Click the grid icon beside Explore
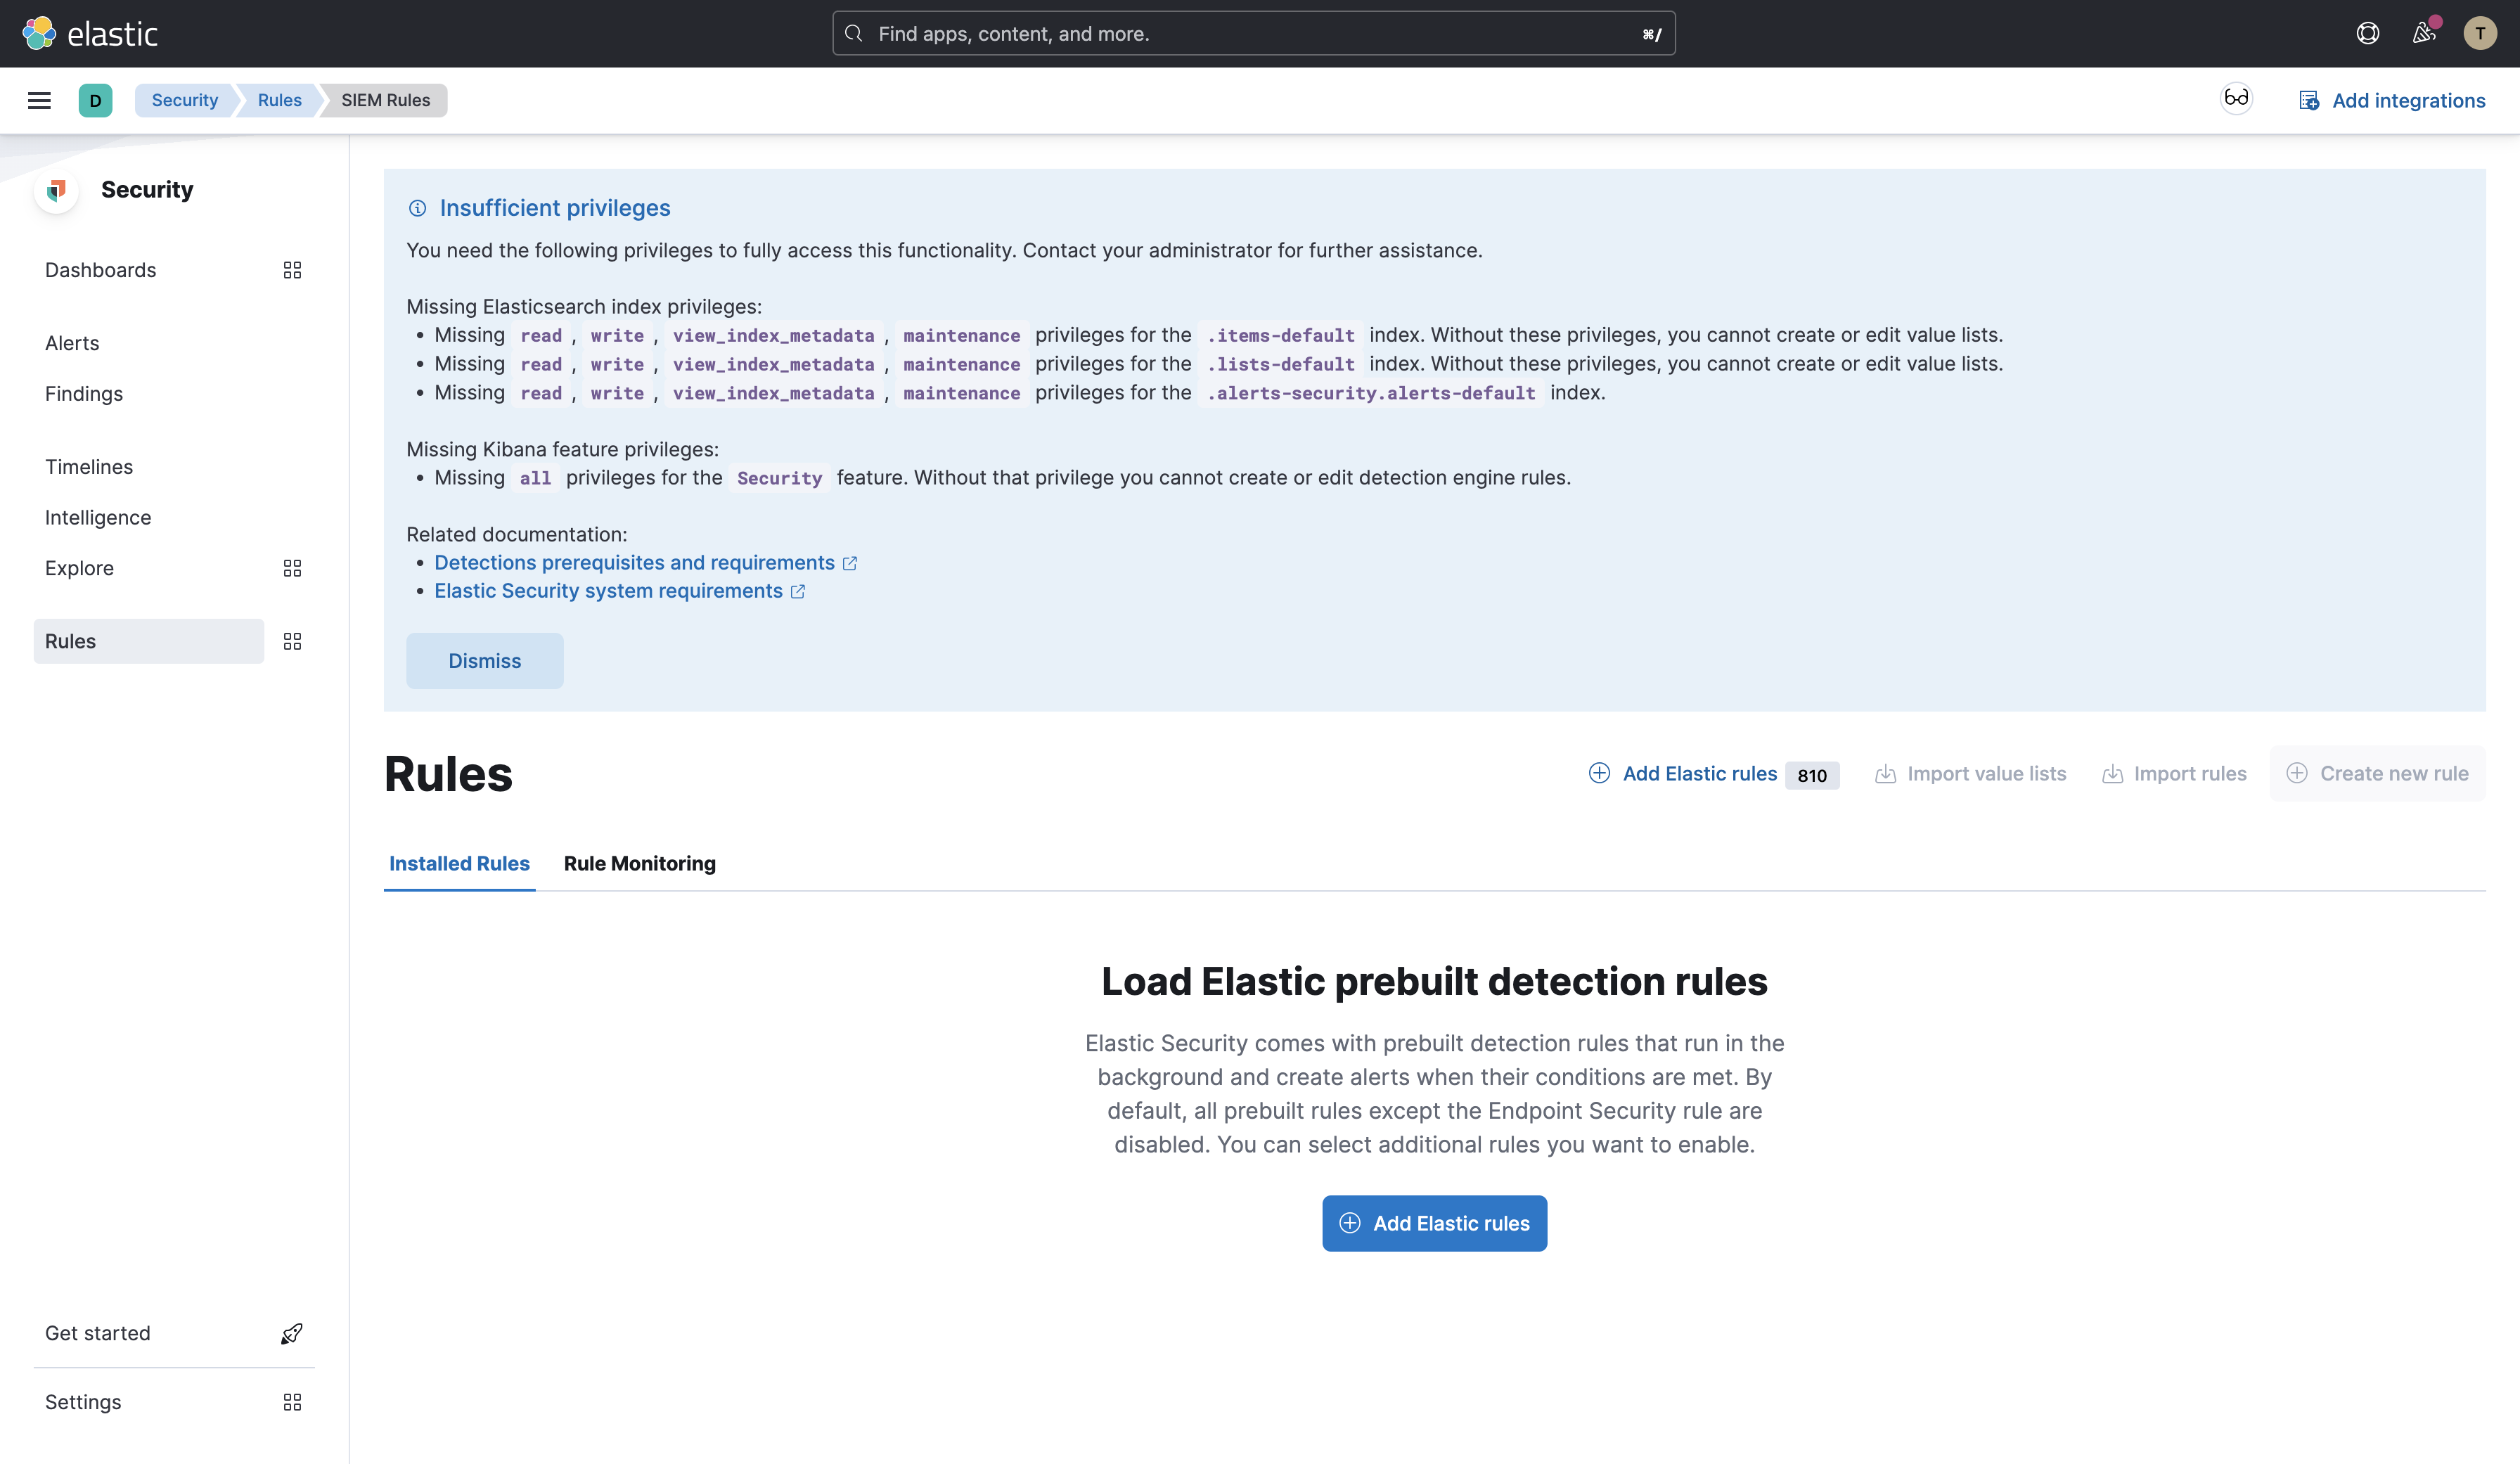The width and height of the screenshot is (2520, 1464). click(292, 568)
